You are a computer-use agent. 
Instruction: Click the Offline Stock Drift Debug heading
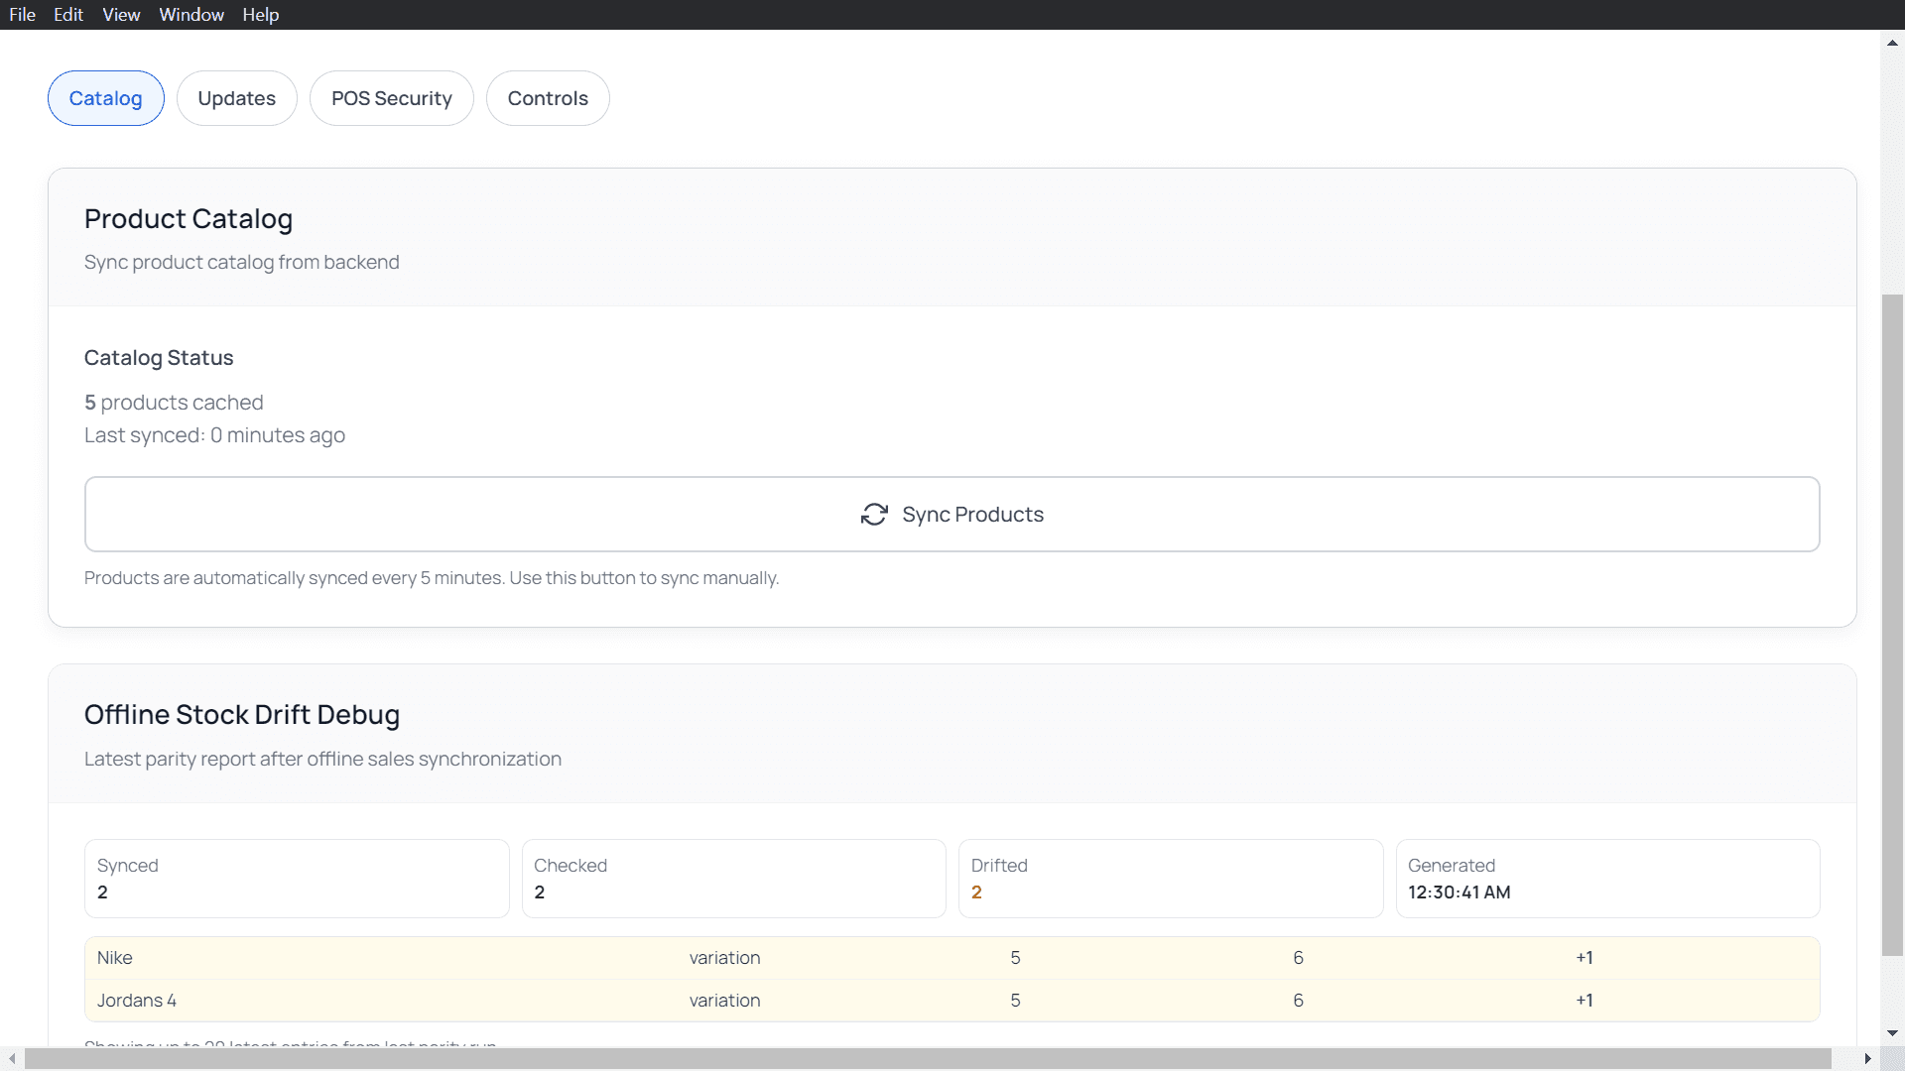coord(242,715)
